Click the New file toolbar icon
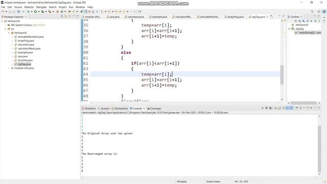Screen dimensions: 327x184 point(3,12)
